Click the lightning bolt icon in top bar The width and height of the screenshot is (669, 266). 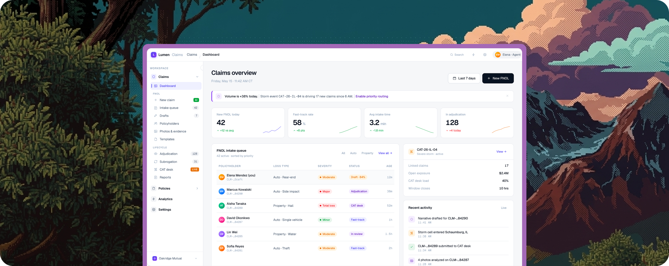pos(474,55)
